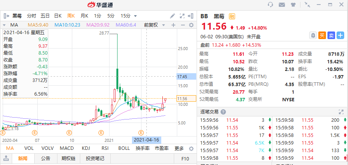Open the skin theme shirt icon
This screenshot has height=165, width=348.
(293, 5)
